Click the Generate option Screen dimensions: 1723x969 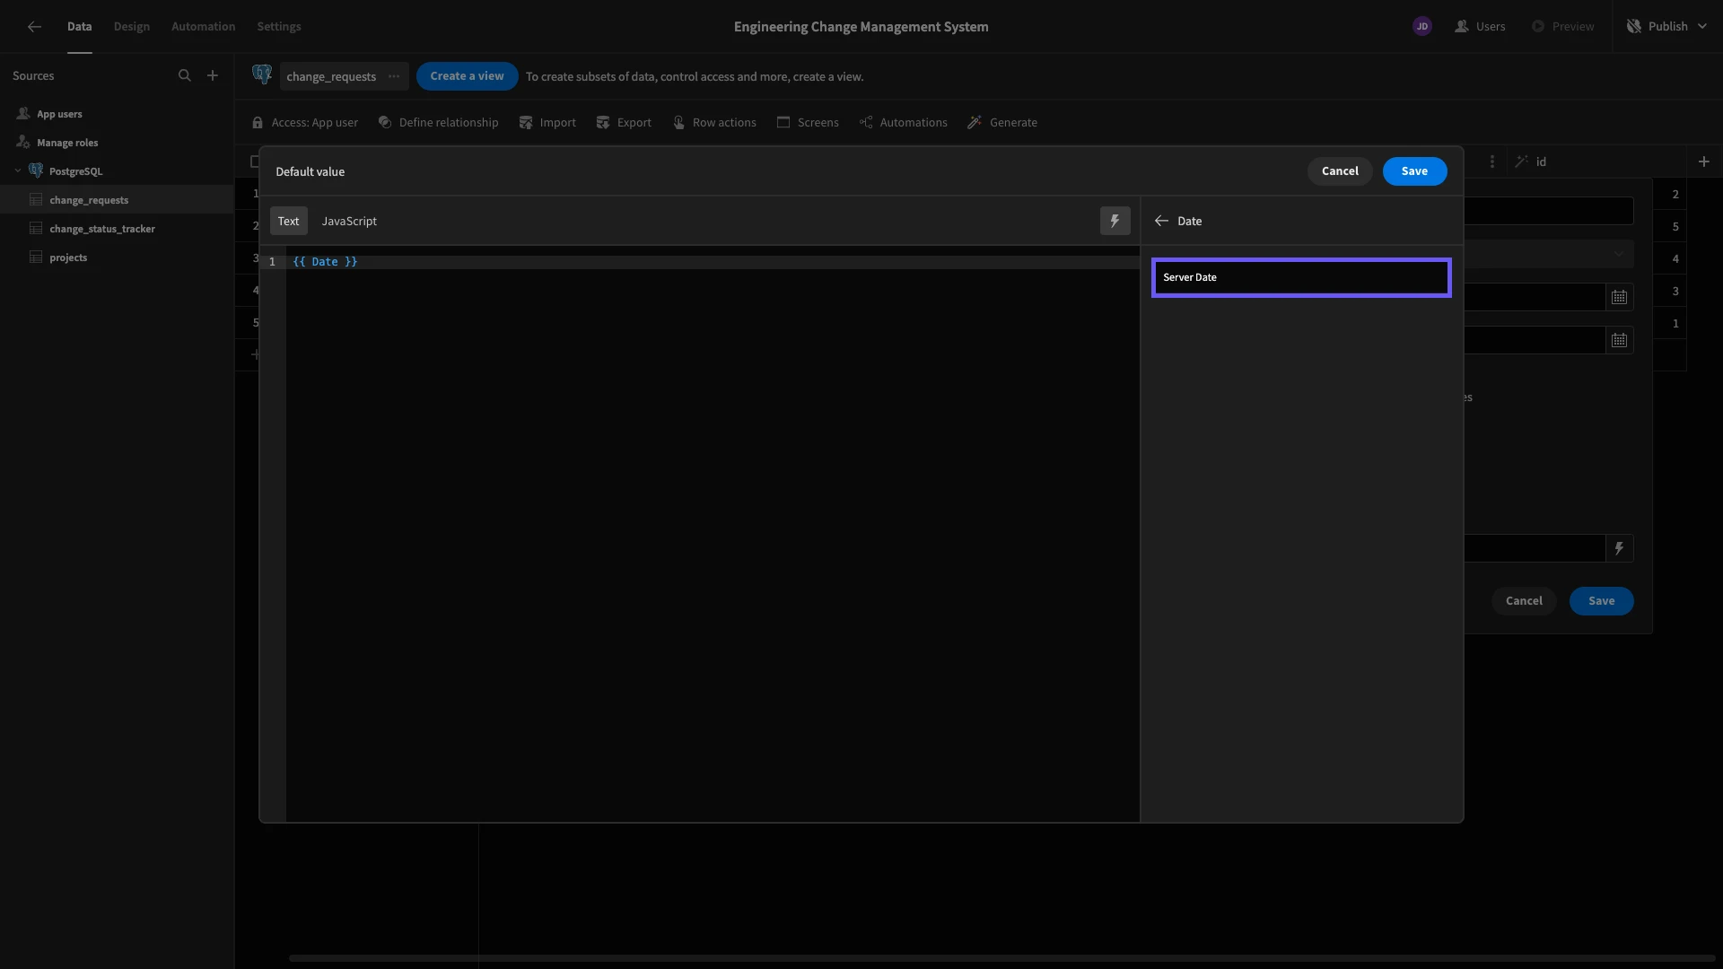[x=1002, y=123]
